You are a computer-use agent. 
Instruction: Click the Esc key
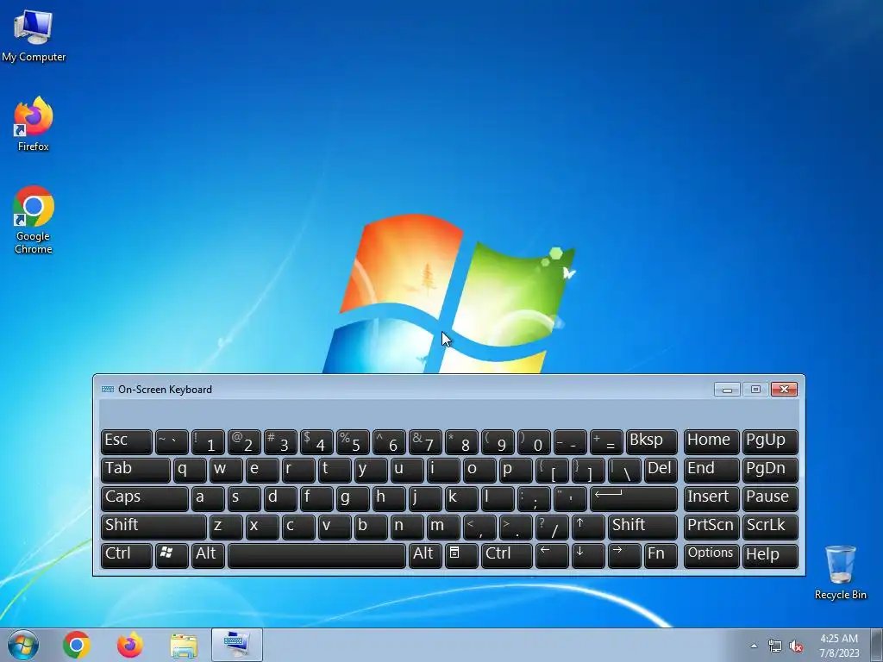pyautogui.click(x=126, y=442)
